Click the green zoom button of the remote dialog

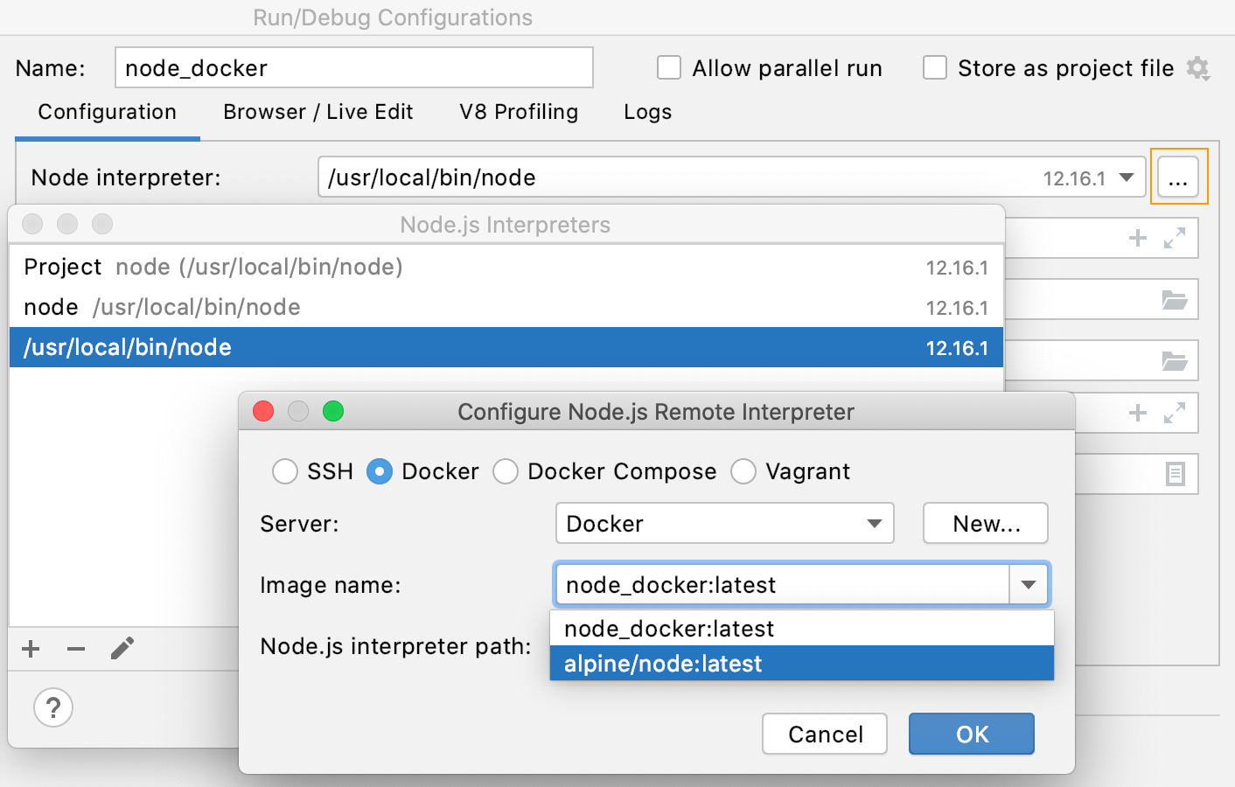point(333,411)
